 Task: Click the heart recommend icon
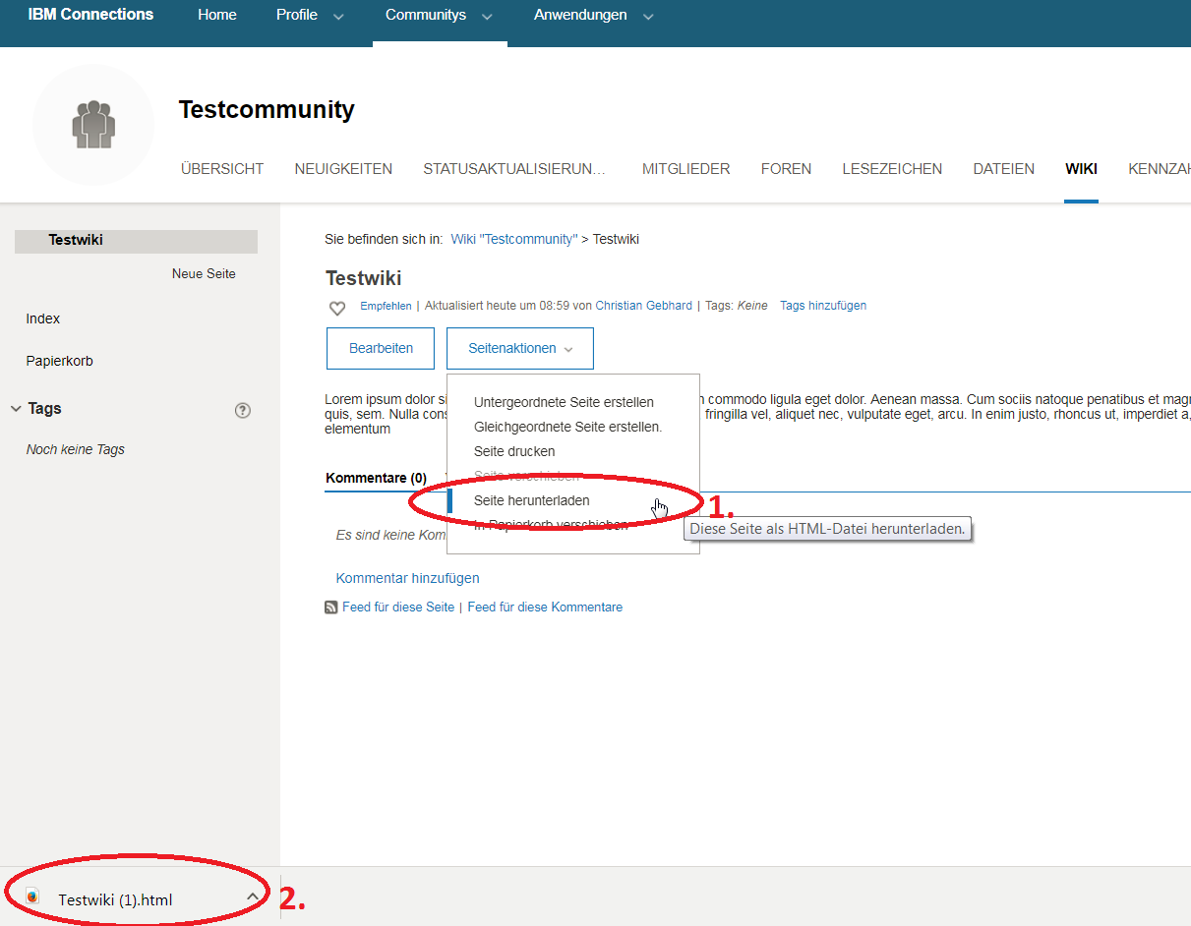(337, 308)
